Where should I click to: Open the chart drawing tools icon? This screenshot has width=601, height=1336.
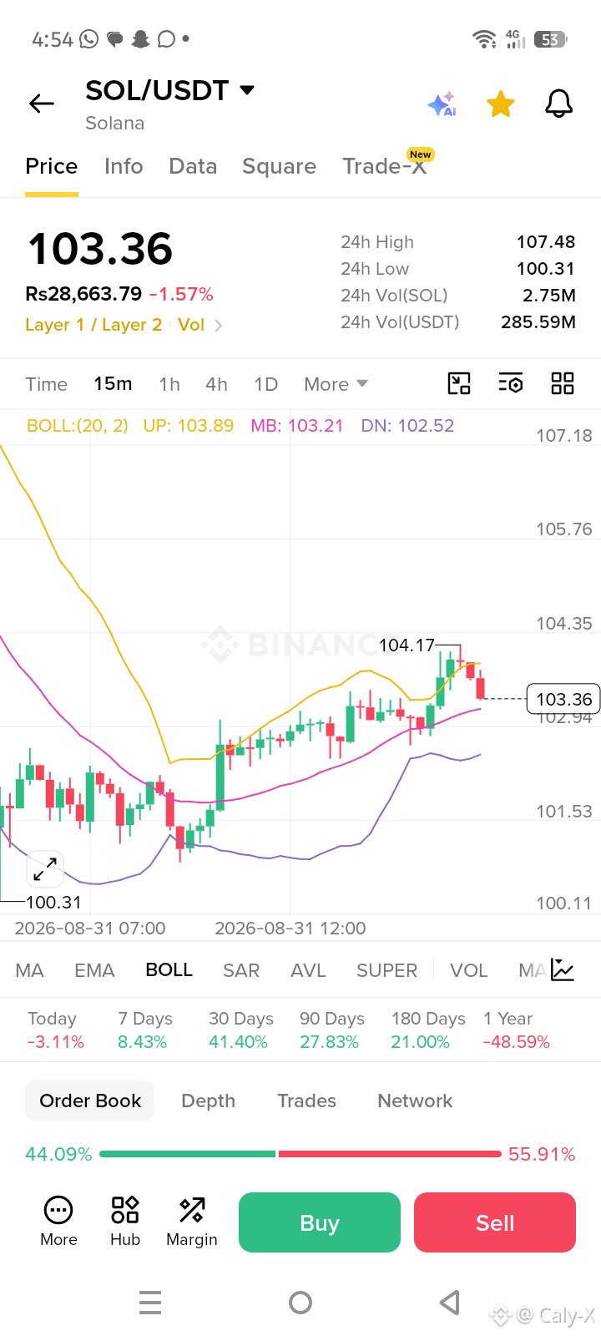pos(459,383)
